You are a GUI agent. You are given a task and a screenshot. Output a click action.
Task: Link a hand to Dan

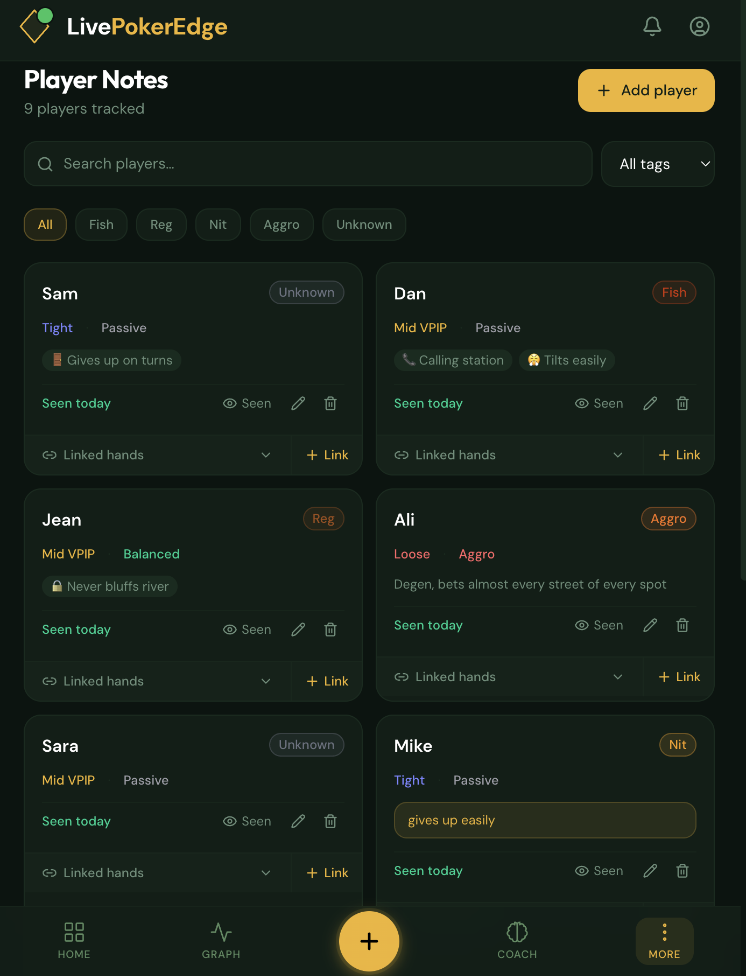(679, 455)
